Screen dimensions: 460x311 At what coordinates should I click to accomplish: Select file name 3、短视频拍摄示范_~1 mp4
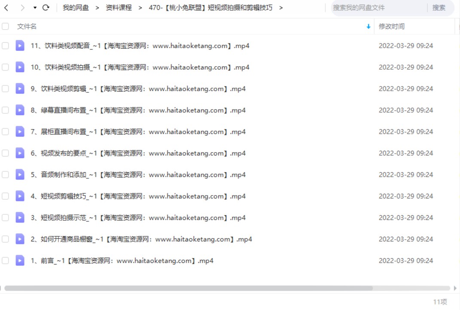[138, 218]
